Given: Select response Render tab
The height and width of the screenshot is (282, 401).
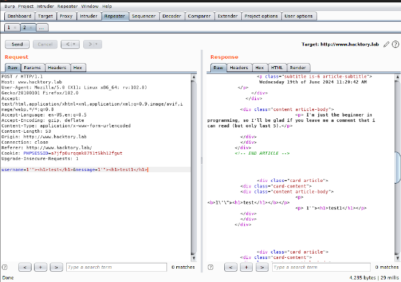Looking at the screenshot, I should tap(298, 68).
